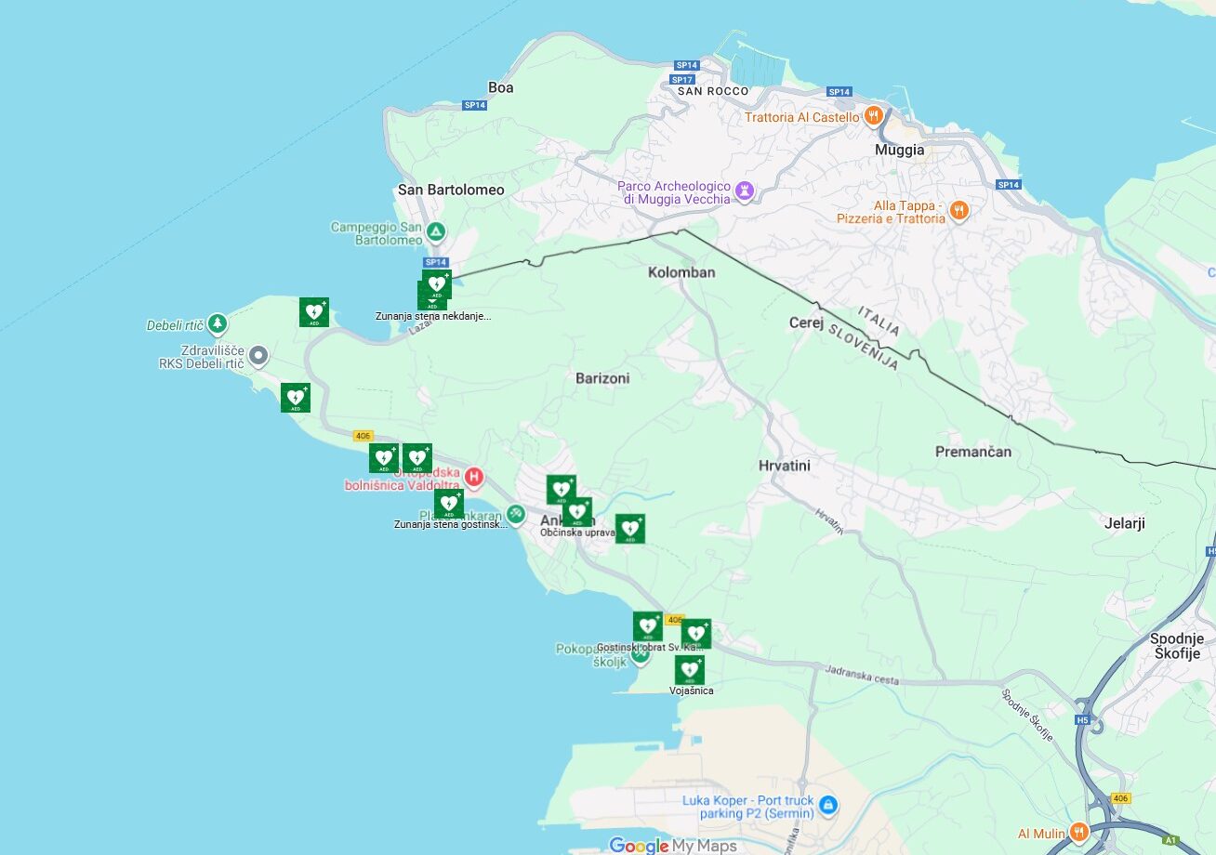
Task: Click the Parco Archeologico di Muggia Vecchia icon
Action: [744, 191]
